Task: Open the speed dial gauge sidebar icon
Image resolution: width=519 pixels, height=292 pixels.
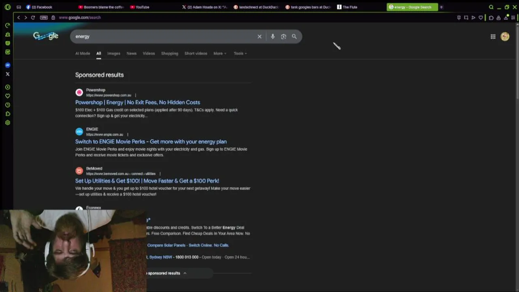Action: coord(7,25)
